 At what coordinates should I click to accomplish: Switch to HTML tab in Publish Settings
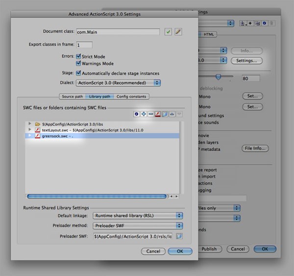tap(208, 34)
